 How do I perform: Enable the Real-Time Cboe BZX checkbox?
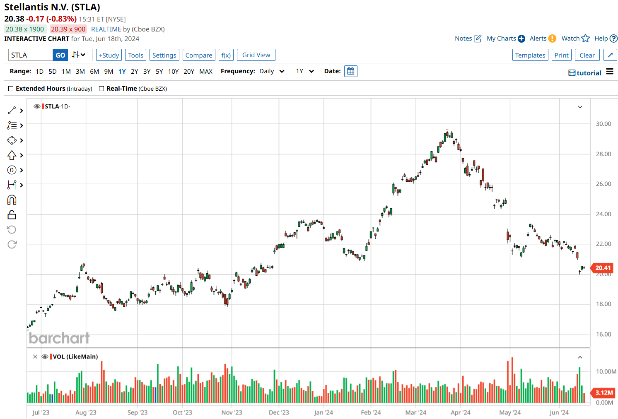click(101, 89)
